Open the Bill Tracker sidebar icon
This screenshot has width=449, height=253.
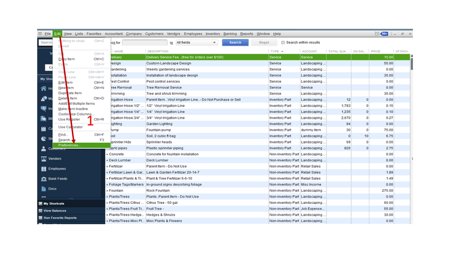pyautogui.click(x=44, y=118)
